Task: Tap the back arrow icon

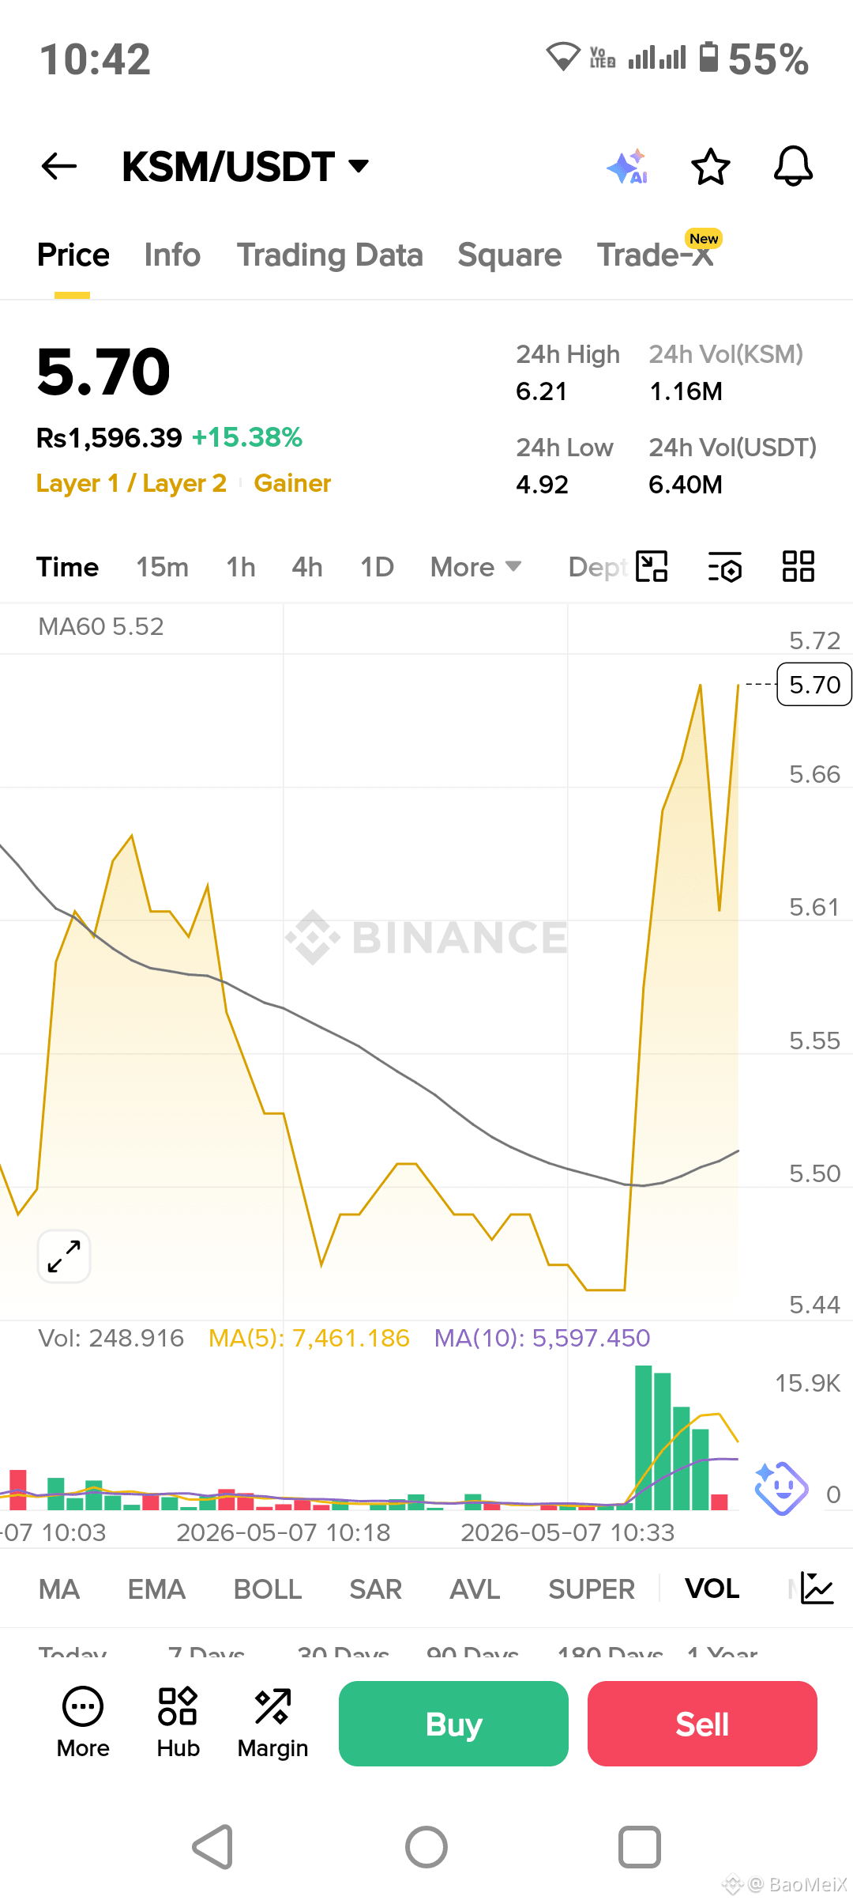Action: (x=59, y=166)
